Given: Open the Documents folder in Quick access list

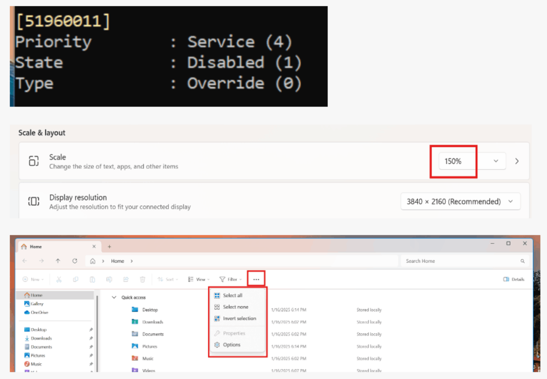Looking at the screenshot, I should pos(148,334).
